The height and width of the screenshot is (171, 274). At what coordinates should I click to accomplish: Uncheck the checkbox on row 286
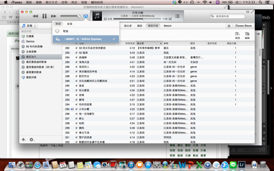point(76,67)
